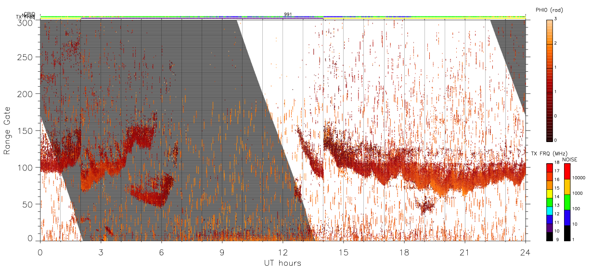Click the 13 label on TX FRQ legend

[557, 205]
